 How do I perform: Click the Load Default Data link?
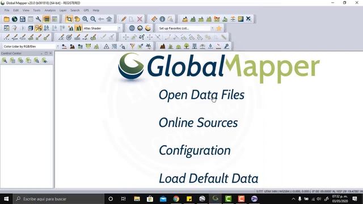[x=208, y=178]
